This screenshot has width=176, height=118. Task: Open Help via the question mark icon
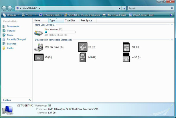(x=171, y=15)
